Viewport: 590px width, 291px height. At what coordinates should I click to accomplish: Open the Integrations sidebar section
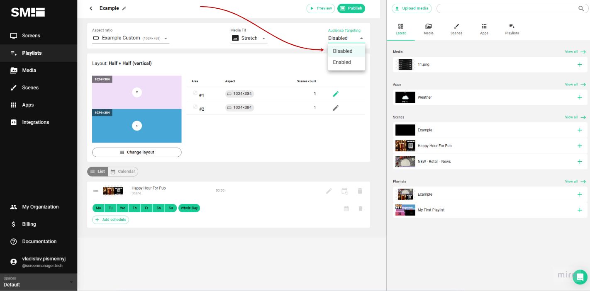[x=35, y=122]
